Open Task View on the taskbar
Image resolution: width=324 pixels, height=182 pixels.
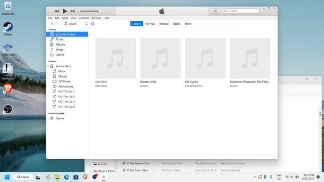tap(38, 177)
